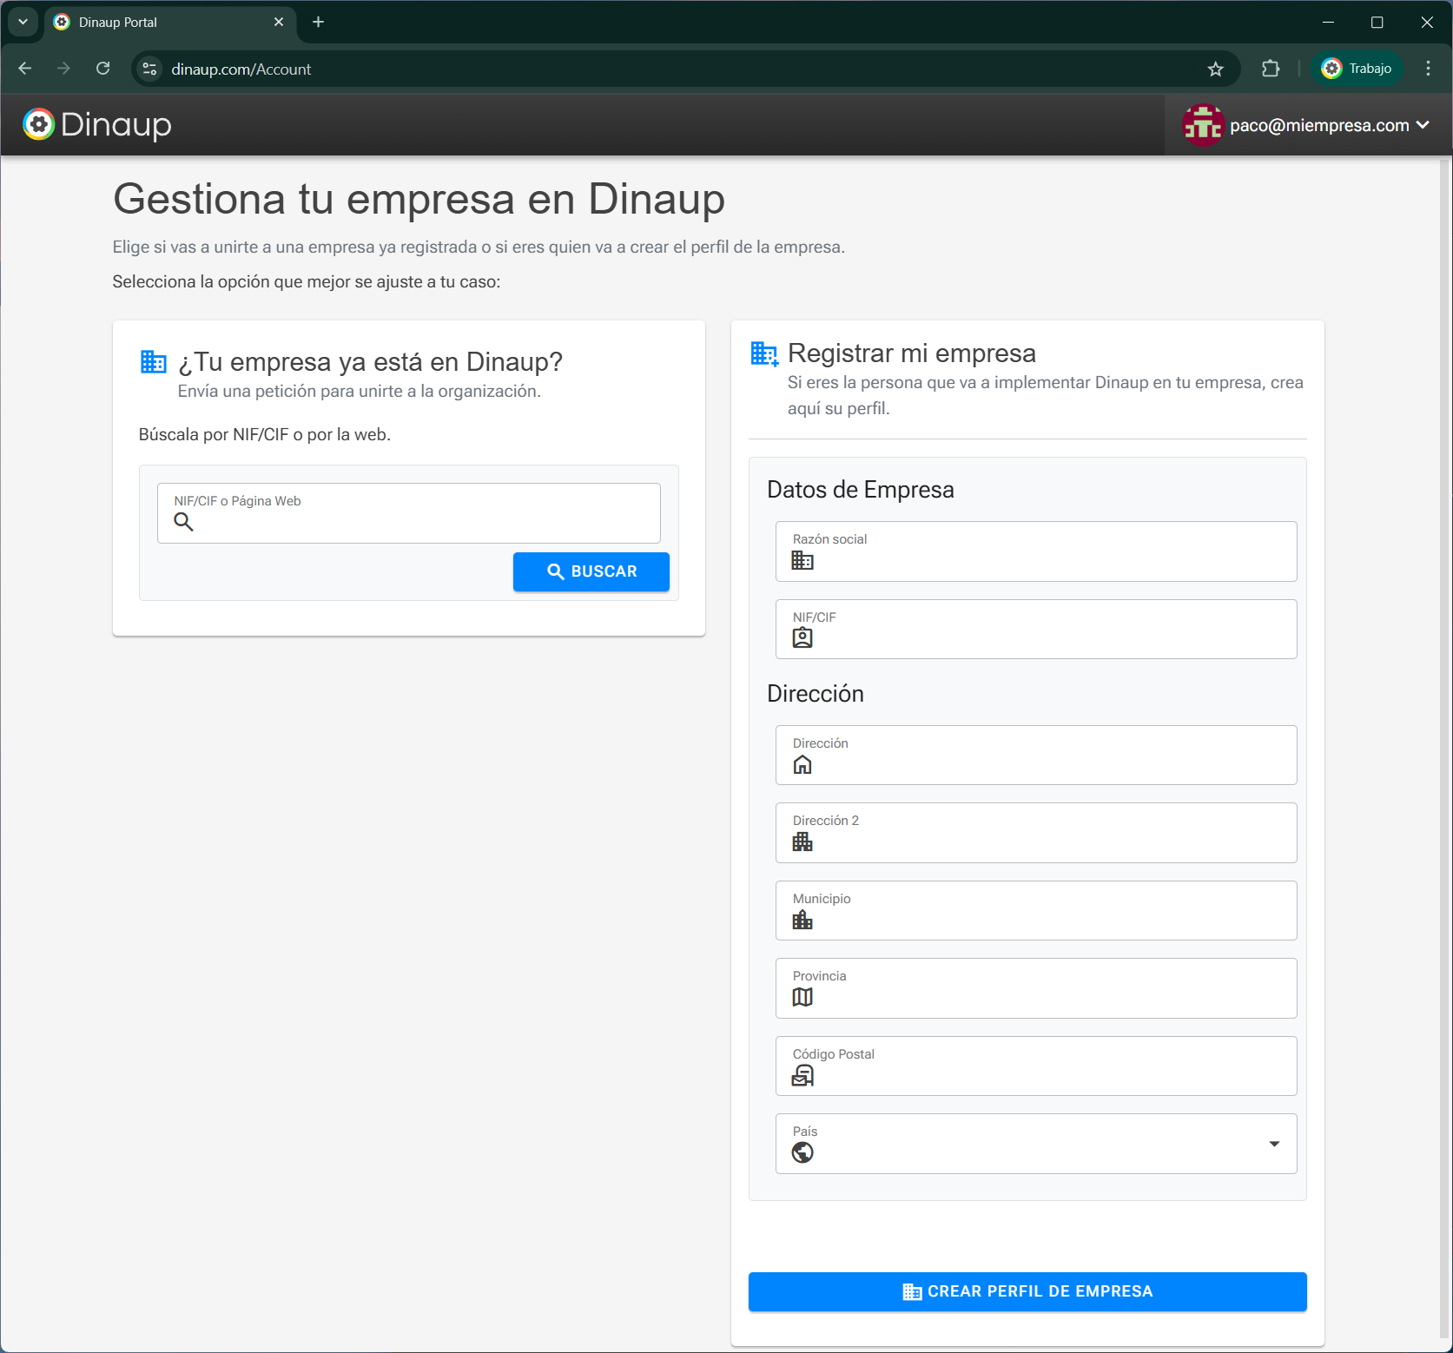
Task: Click into the Razón social field
Action: pos(1047,560)
